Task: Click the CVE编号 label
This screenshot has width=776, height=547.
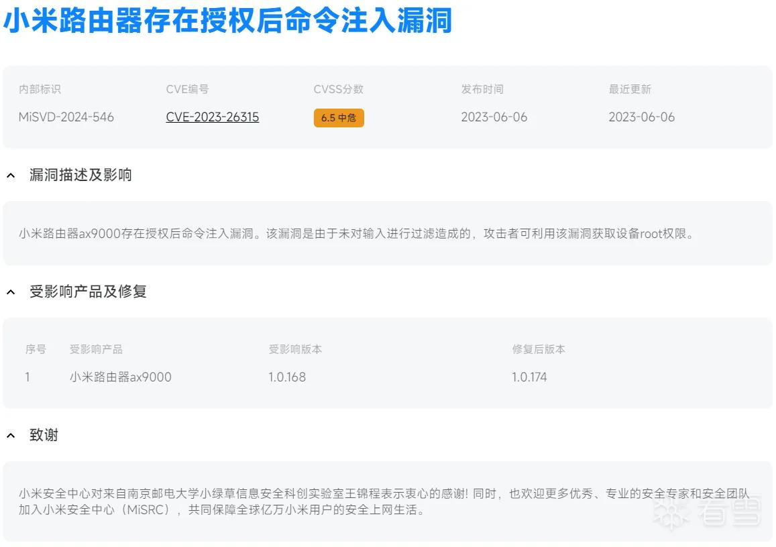Action: pyautogui.click(x=187, y=89)
